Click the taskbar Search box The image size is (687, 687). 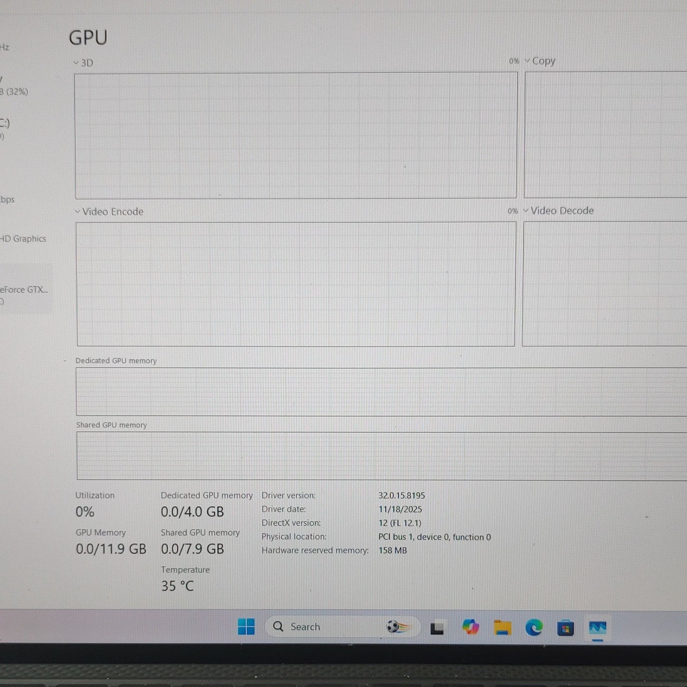pyautogui.click(x=342, y=627)
